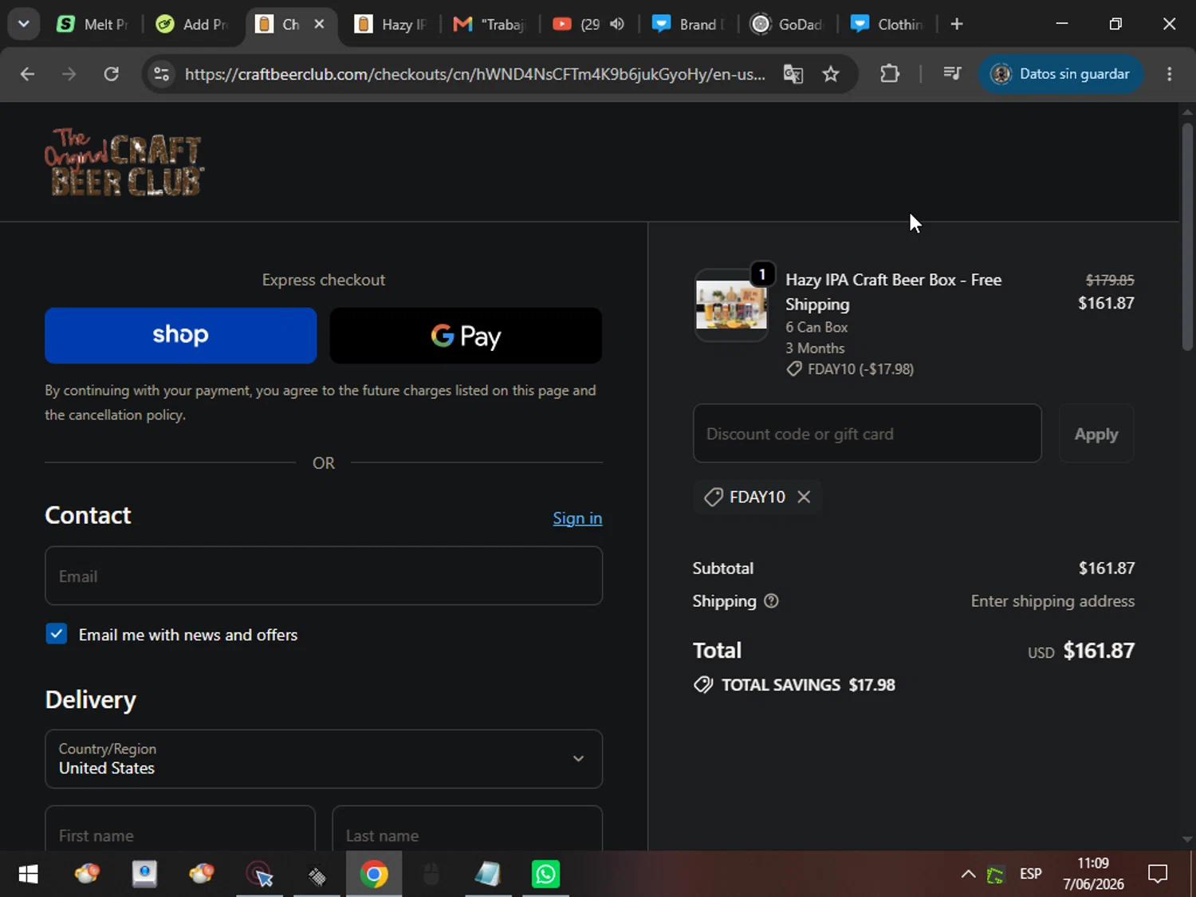Click the Last name field

coord(467,829)
